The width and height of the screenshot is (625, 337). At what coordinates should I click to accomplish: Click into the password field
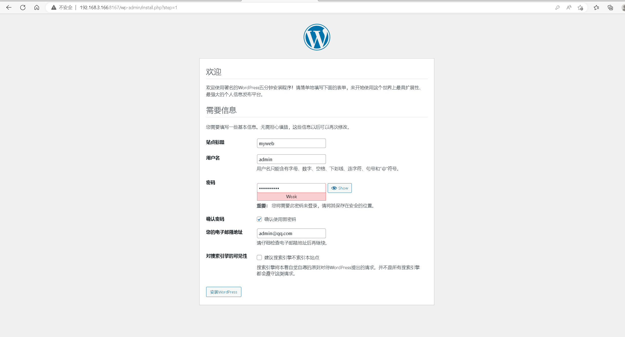(291, 188)
